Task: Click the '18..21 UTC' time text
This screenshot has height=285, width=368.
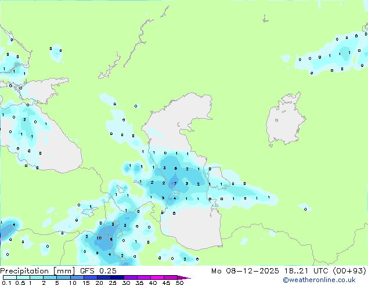Action: click(307, 271)
